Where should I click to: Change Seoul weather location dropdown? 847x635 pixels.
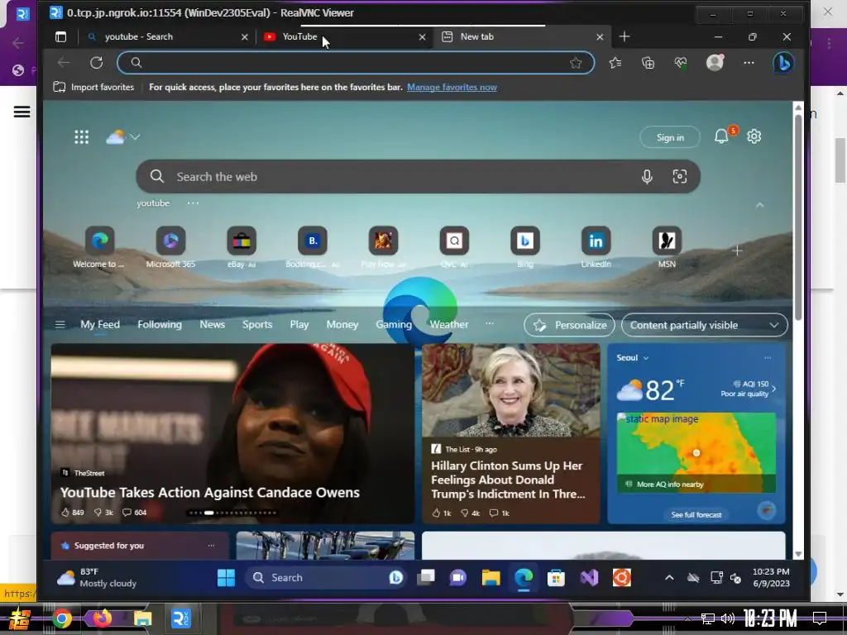click(x=633, y=357)
